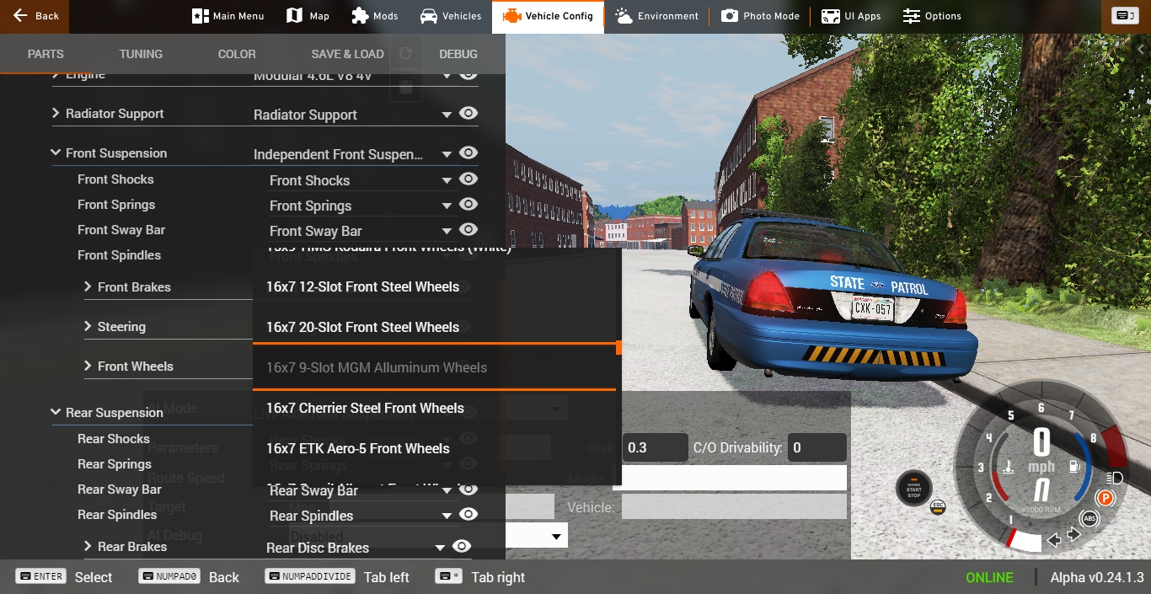Open the UI Apps menu
The image size is (1151, 594).
point(851,16)
